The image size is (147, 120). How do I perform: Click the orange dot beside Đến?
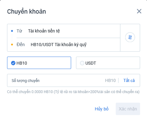pyautogui.click(x=12, y=45)
